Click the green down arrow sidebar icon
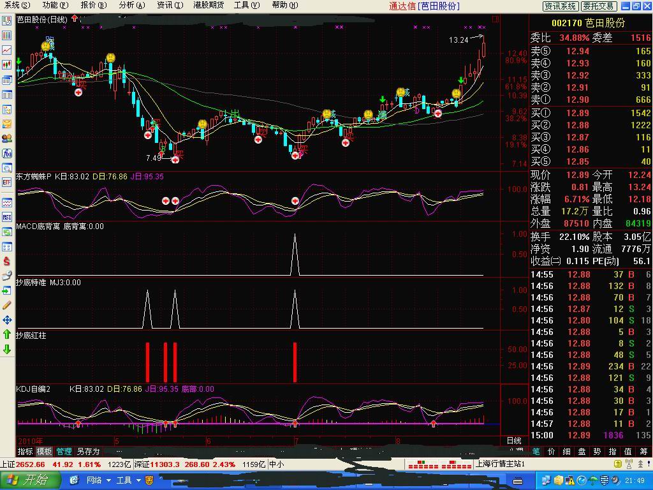The width and height of the screenshot is (653, 490). coord(7,349)
